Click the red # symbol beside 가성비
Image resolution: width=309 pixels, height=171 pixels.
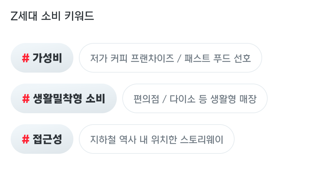click(25, 58)
